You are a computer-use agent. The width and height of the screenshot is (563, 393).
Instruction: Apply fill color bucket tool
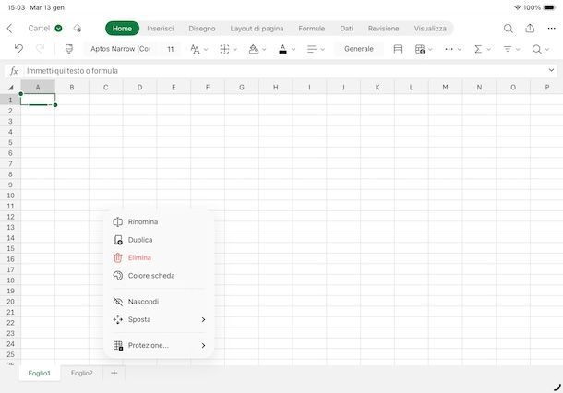254,49
